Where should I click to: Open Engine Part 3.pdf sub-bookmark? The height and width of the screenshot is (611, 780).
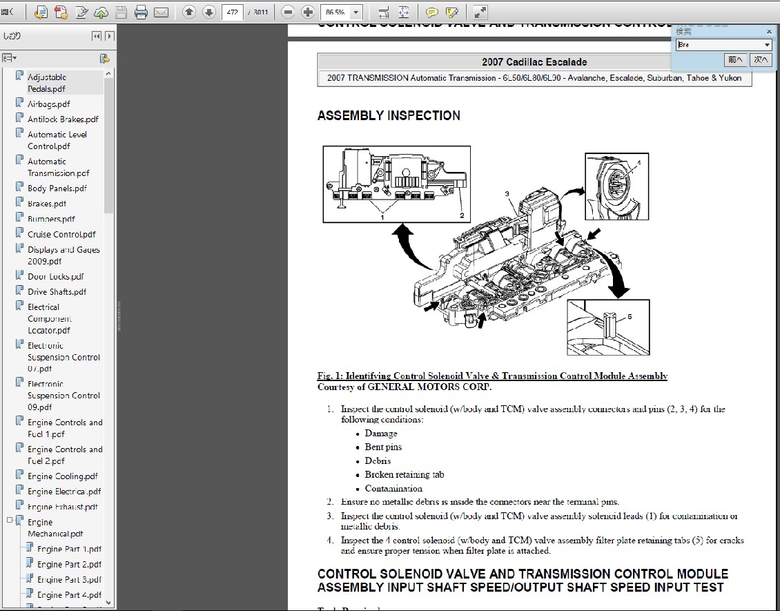coord(69,580)
